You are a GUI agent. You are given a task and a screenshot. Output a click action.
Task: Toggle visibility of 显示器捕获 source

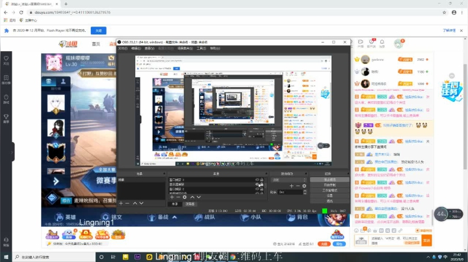(257, 185)
